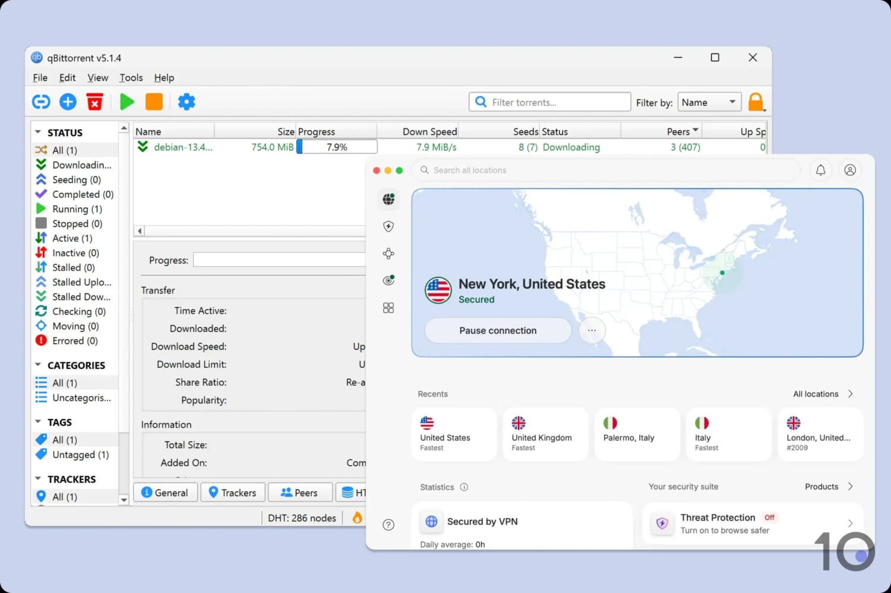Select the Running (1) status filter

click(x=75, y=209)
